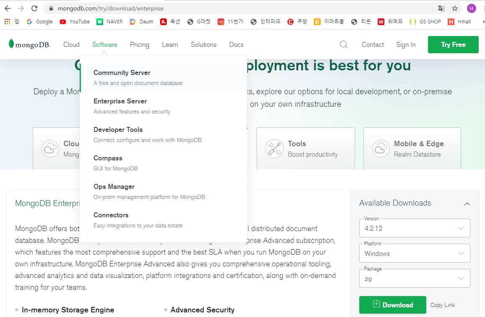Viewport: 485px width, 317px height.
Task: Open the 티몬 bookmark
Action: click(361, 22)
